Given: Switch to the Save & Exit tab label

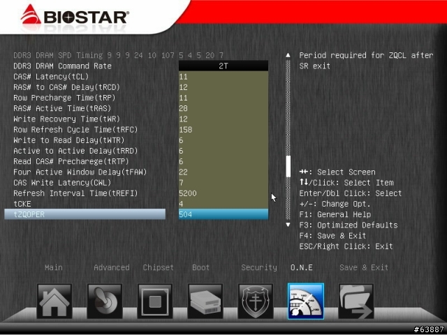Looking at the screenshot, I should tap(364, 267).
